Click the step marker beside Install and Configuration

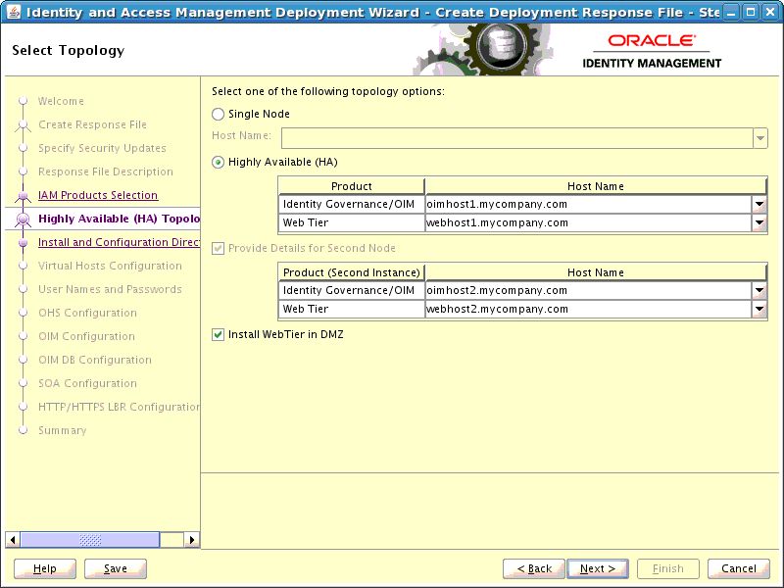[23, 242]
